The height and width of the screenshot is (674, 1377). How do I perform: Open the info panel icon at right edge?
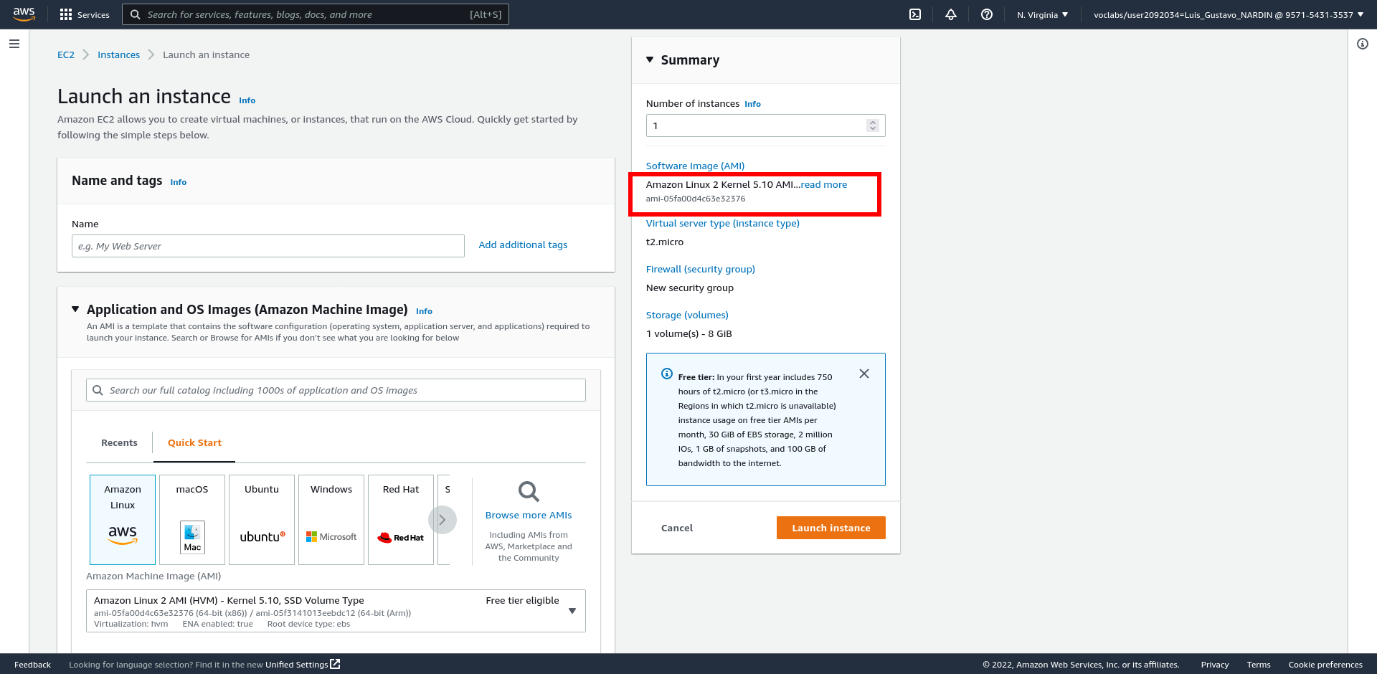click(x=1363, y=44)
